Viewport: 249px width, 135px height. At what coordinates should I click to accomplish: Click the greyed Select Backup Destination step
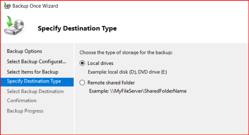(35, 91)
